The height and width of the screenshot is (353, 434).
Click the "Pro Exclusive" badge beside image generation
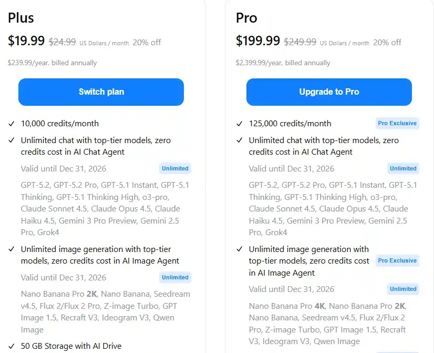pyautogui.click(x=397, y=260)
